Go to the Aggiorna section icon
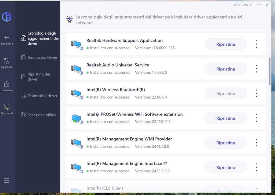The image size is (275, 195). [7, 61]
